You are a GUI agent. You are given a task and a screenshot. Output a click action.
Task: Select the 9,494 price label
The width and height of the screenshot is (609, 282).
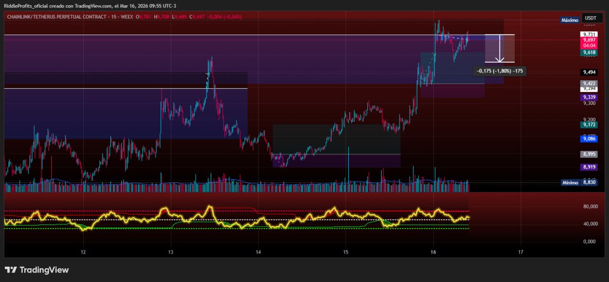click(x=589, y=72)
